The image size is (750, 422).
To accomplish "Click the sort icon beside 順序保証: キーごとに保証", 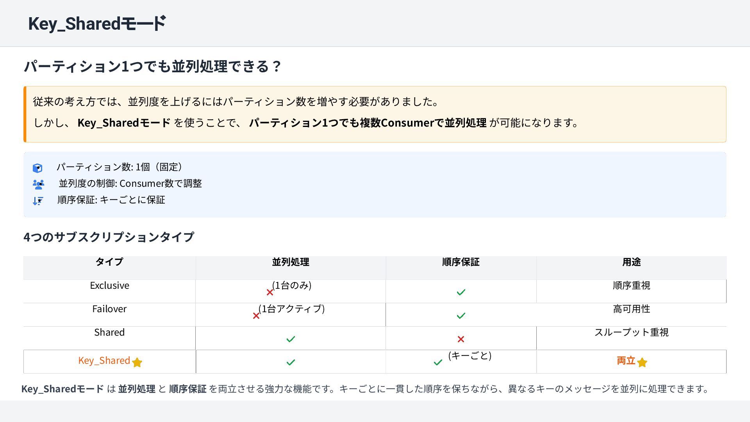I will (38, 201).
